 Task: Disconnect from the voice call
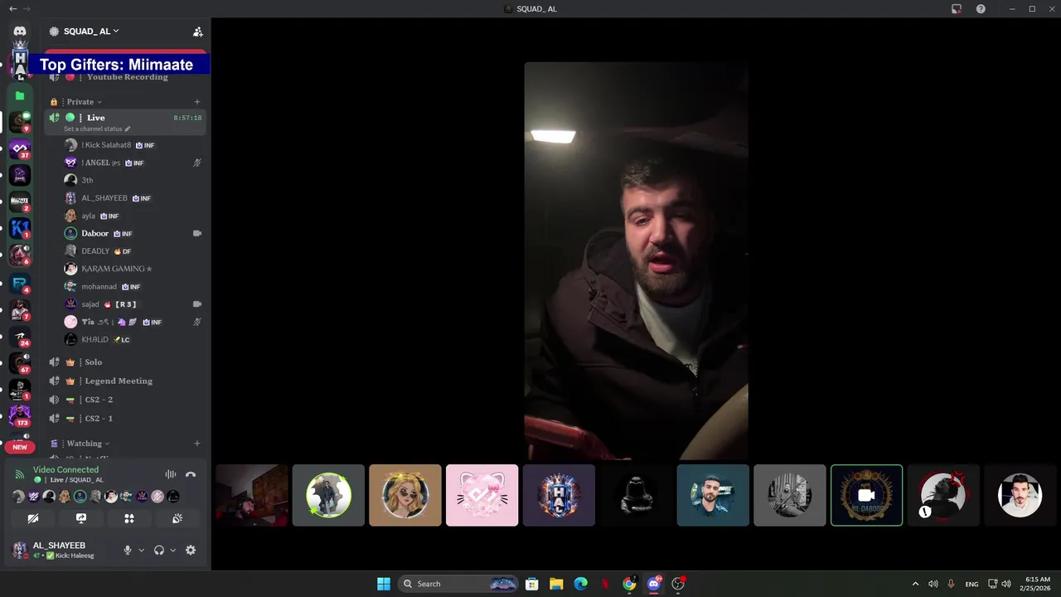[191, 474]
